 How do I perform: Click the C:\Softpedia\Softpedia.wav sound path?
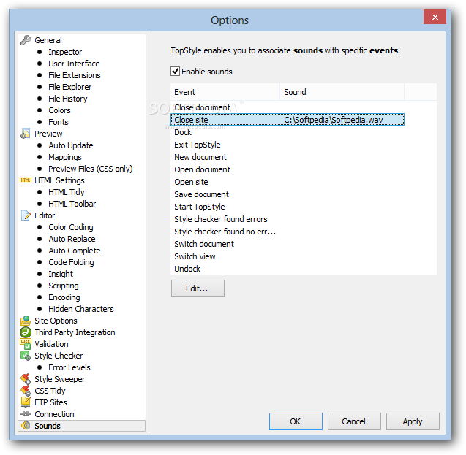[x=333, y=120]
